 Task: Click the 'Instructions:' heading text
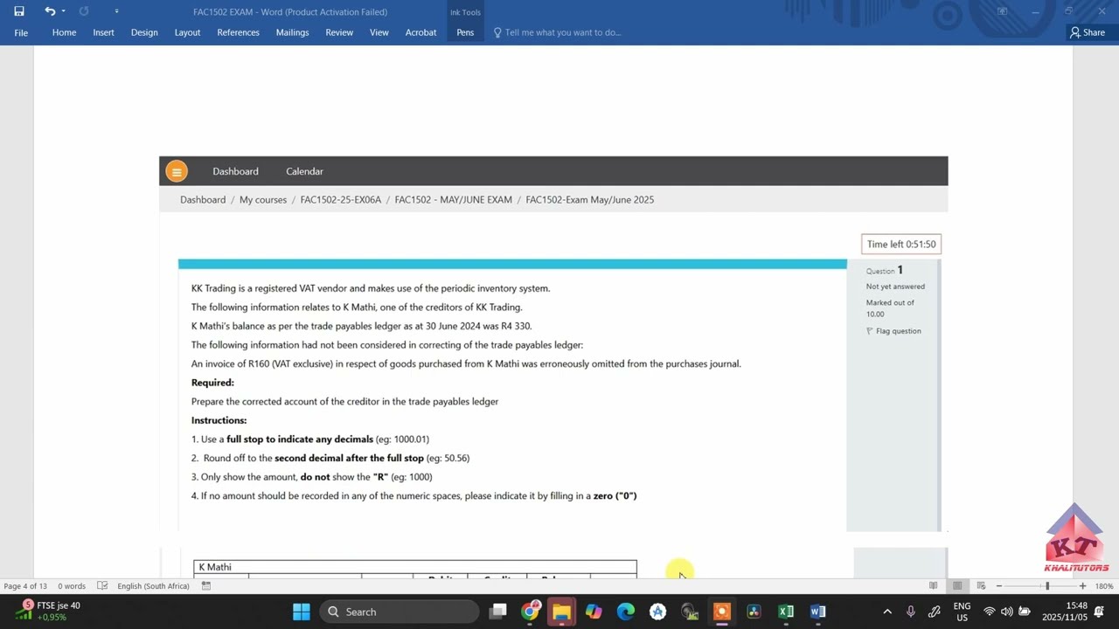[219, 420]
